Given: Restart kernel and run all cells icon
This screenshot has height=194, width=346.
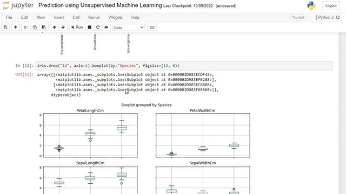Looking at the screenshot, I should (x=106, y=27).
